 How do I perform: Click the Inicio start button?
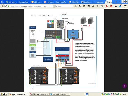4,94
